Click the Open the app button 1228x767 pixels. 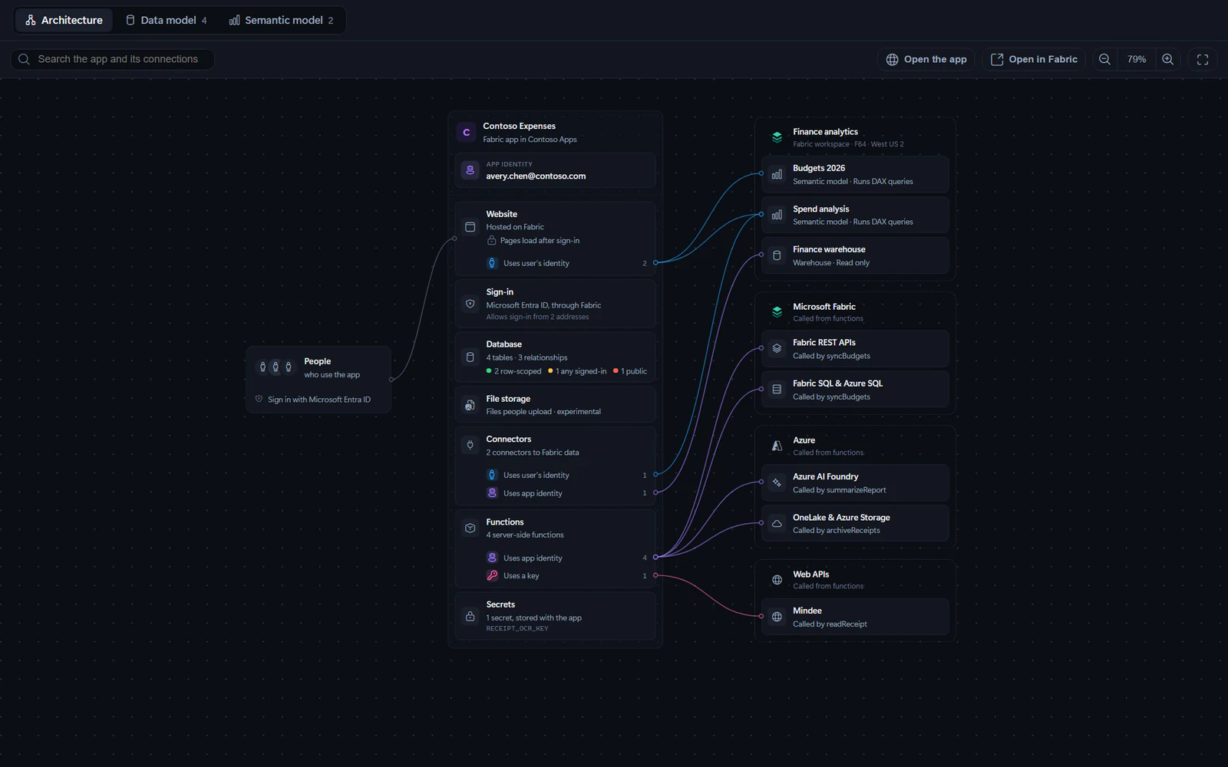[926, 59]
